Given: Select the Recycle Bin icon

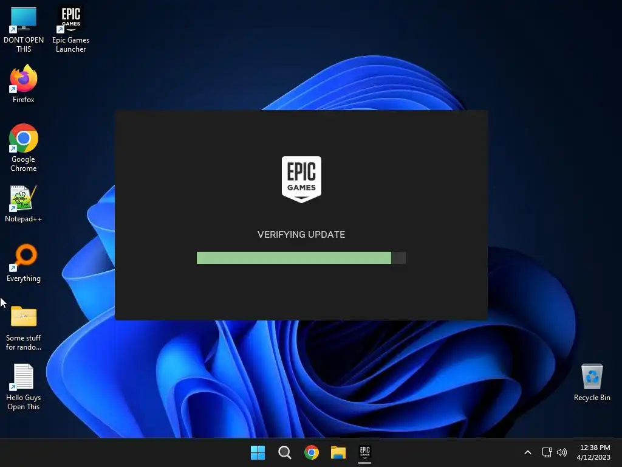Looking at the screenshot, I should click(592, 382).
